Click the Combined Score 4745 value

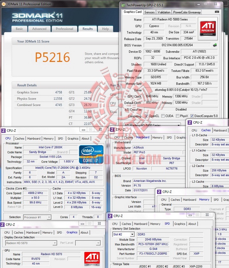59,105
